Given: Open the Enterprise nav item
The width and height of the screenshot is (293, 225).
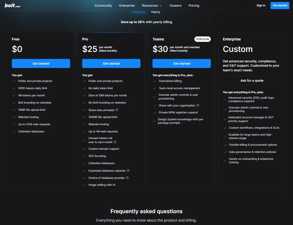Looking at the screenshot, I should (127, 5).
